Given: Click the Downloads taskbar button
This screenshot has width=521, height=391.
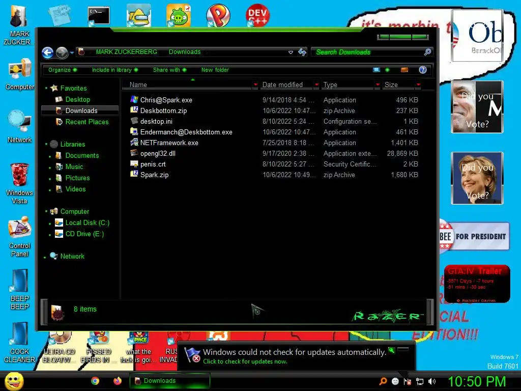Looking at the screenshot, I should pyautogui.click(x=170, y=381).
